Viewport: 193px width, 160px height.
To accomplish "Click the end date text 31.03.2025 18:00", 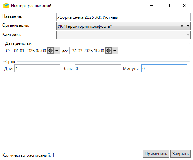I will pos(88,51).
